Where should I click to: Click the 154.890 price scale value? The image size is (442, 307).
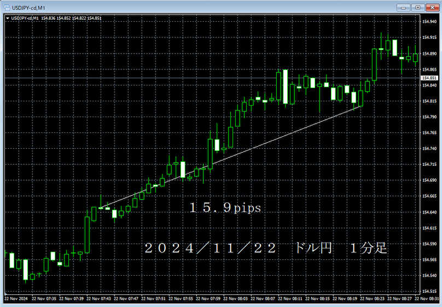click(429, 53)
